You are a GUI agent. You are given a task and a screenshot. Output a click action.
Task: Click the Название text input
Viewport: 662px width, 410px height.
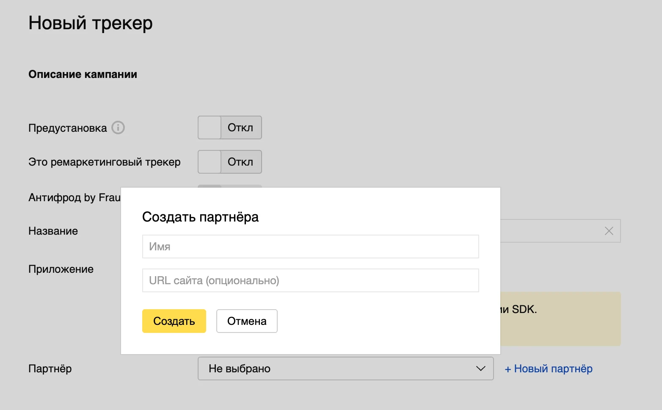coord(550,231)
